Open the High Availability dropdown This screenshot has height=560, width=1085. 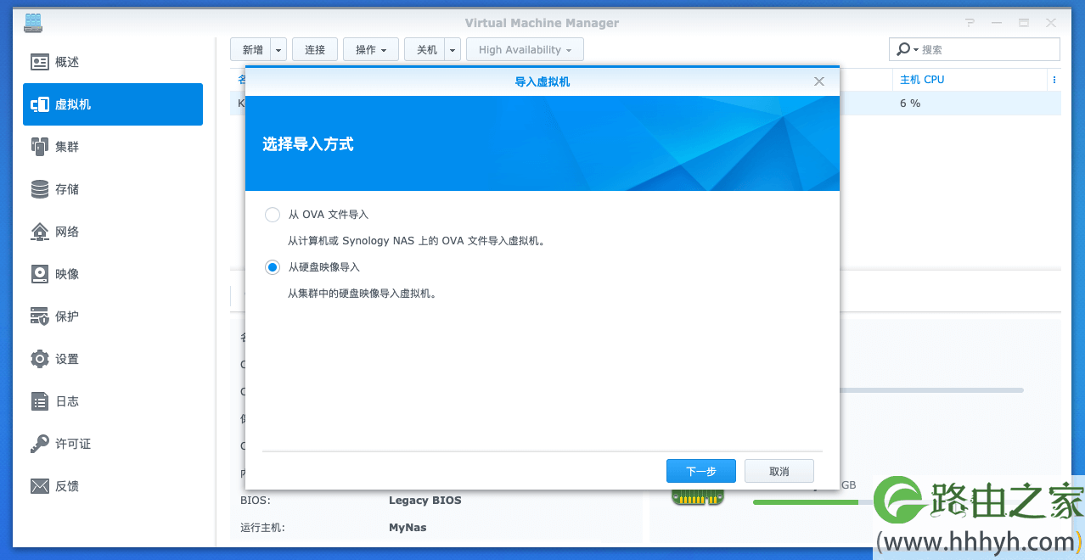(x=525, y=50)
